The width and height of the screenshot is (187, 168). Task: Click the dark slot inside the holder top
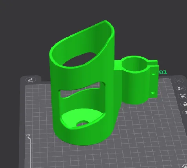tap(80, 59)
